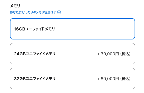Image resolution: width=144 pixels, height=93 pixels.
Task: Click blank middle area of the 24GB card
Action: point(76,54)
